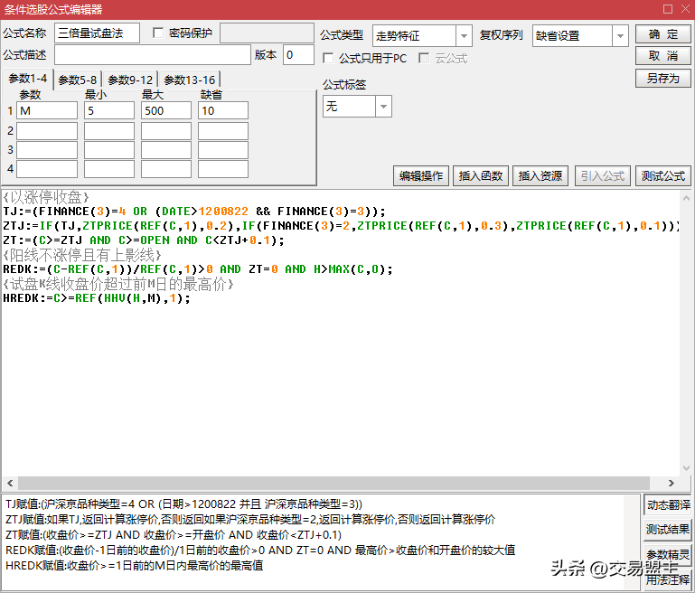Enable the 密码保护 checkbox
695x593 pixels.
[x=158, y=33]
